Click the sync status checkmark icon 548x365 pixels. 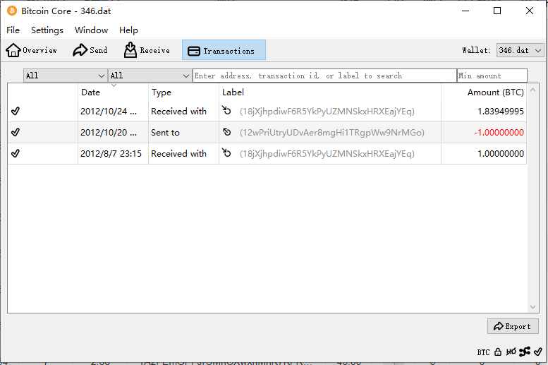[x=538, y=352]
